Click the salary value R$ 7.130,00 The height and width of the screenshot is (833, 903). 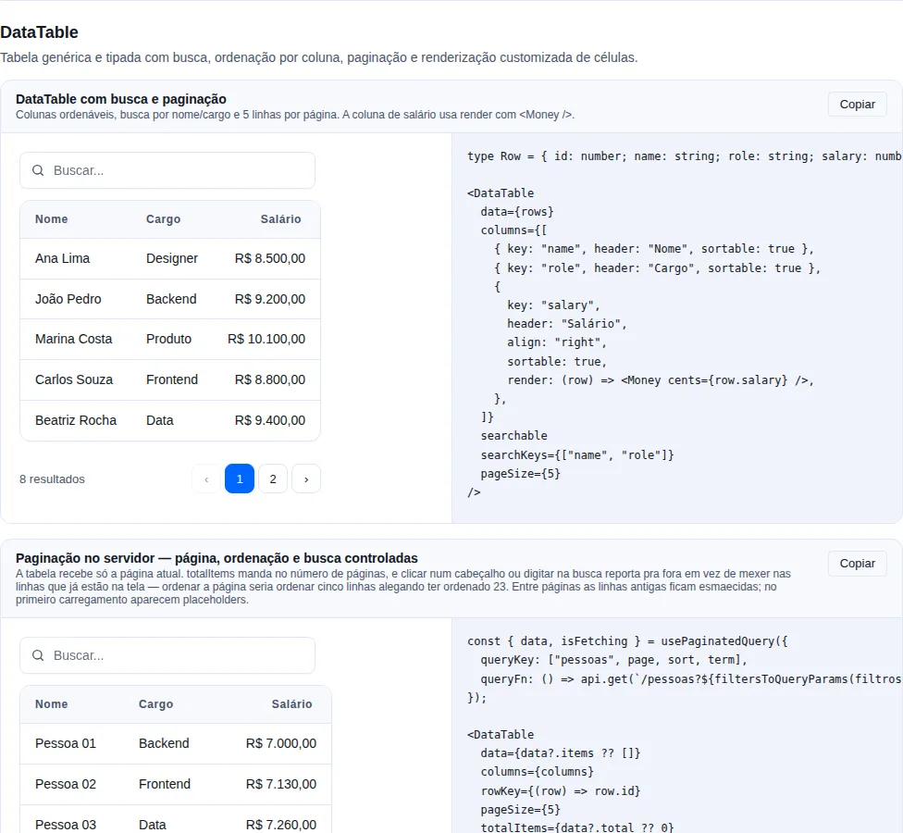coord(281,784)
